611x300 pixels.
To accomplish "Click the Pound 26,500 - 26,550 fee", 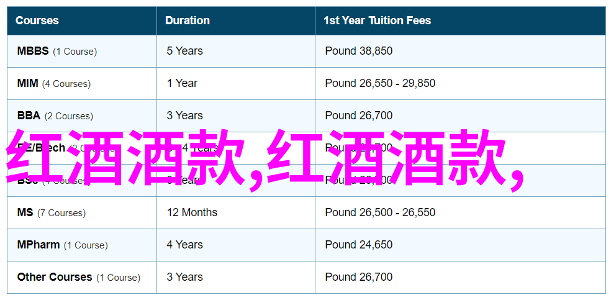I will click(x=380, y=212).
